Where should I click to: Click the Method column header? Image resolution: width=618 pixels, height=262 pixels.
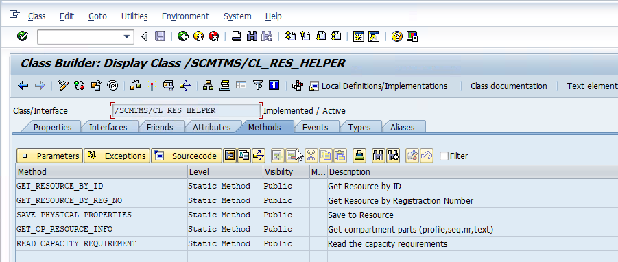click(x=102, y=171)
